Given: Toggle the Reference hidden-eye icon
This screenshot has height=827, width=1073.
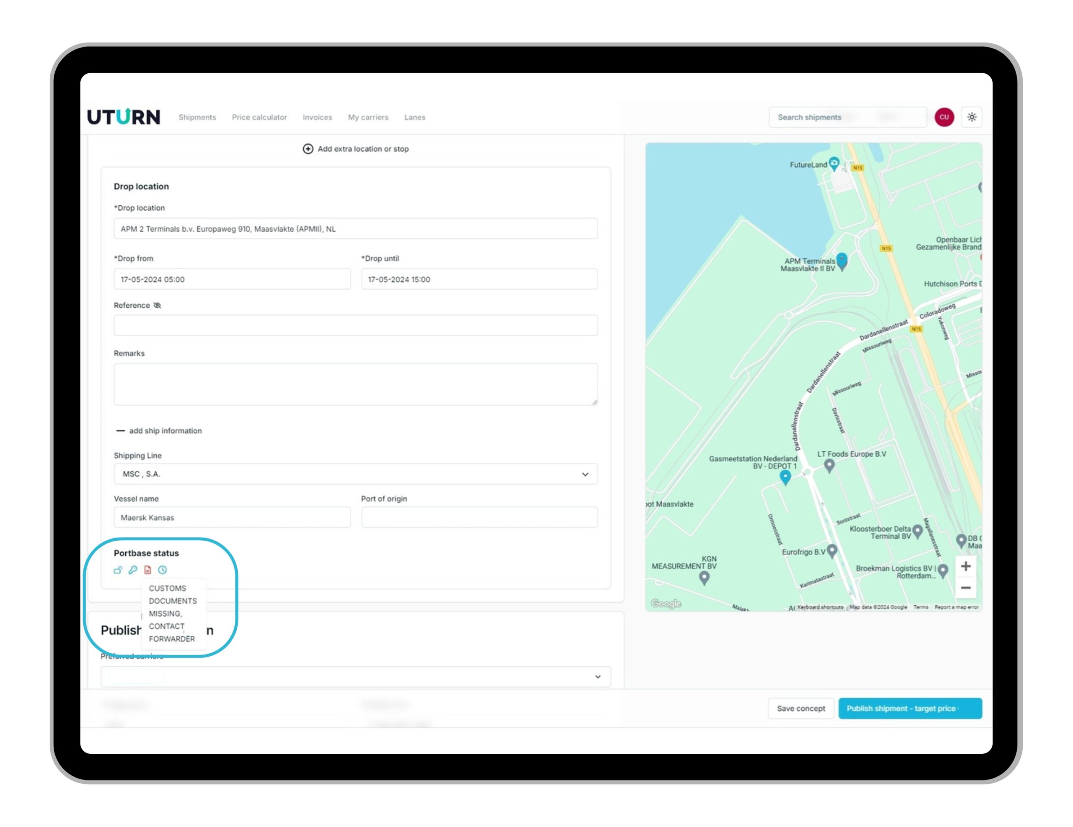Looking at the screenshot, I should click(x=157, y=305).
